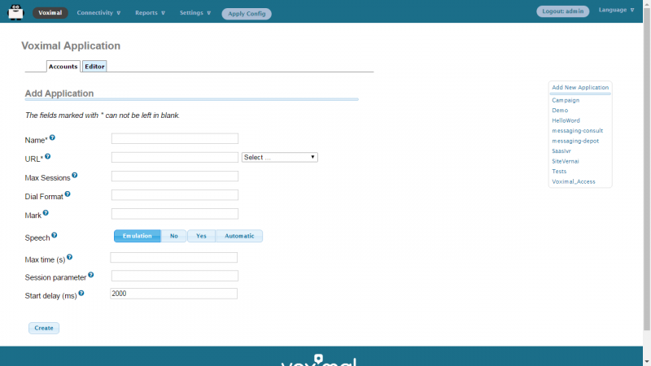Open the SiteVernai application link
The width and height of the screenshot is (651, 366).
[566, 161]
